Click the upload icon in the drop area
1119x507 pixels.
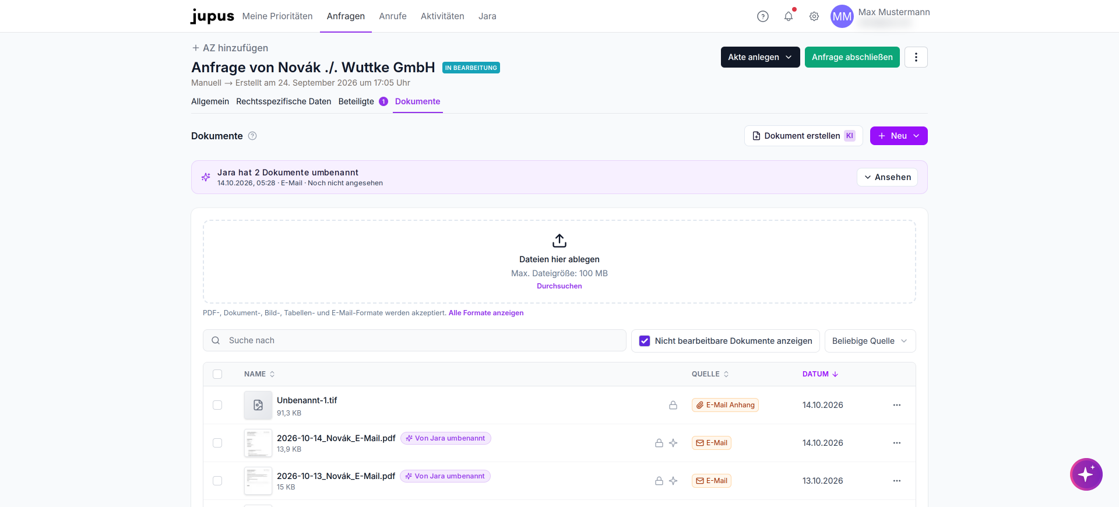(559, 241)
